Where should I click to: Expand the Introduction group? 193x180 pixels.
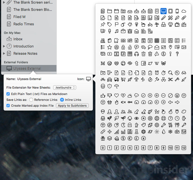[4, 46]
